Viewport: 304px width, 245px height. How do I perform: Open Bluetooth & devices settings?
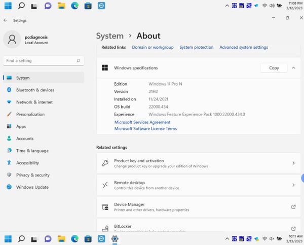click(44, 90)
